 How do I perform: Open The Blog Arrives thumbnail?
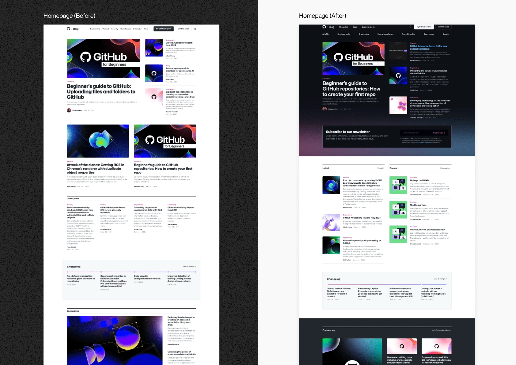pos(398,210)
